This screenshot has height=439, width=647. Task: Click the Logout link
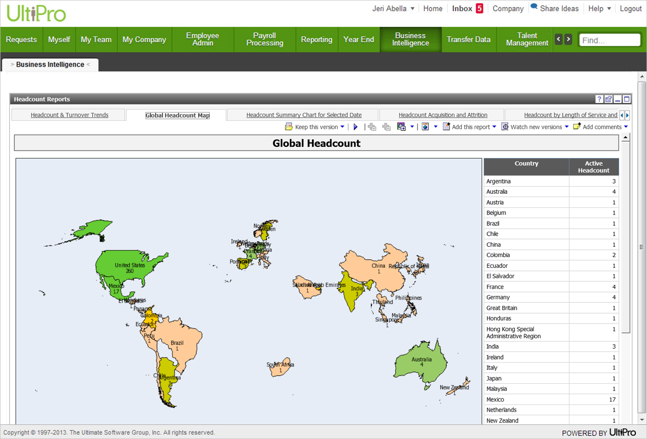630,9
